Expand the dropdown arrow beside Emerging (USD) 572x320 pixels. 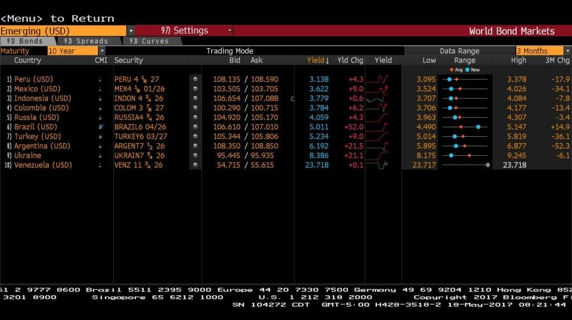pos(131,31)
